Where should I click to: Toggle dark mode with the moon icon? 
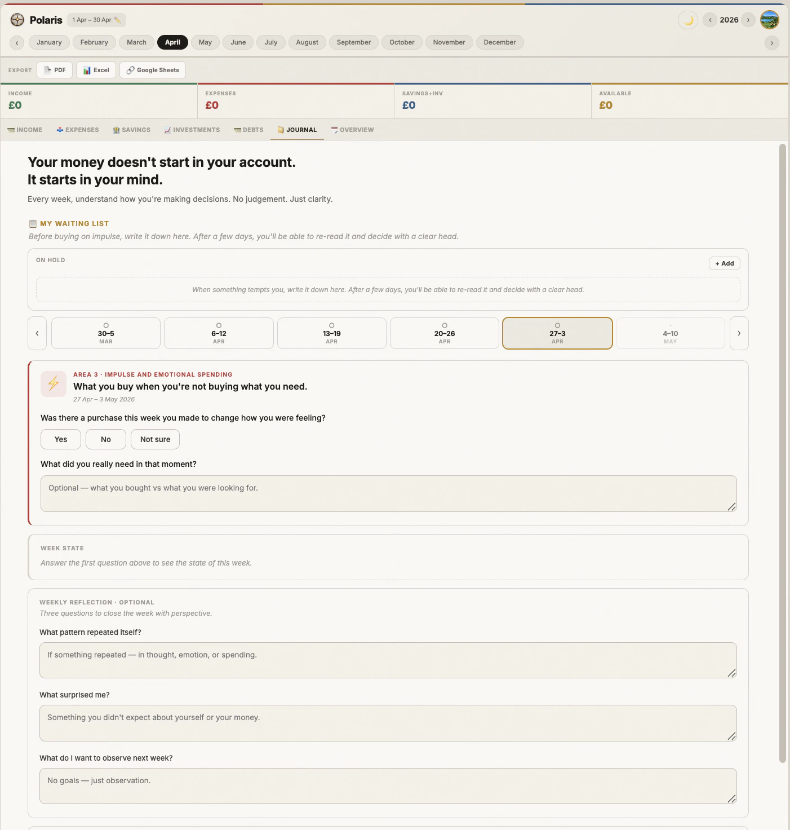point(688,20)
